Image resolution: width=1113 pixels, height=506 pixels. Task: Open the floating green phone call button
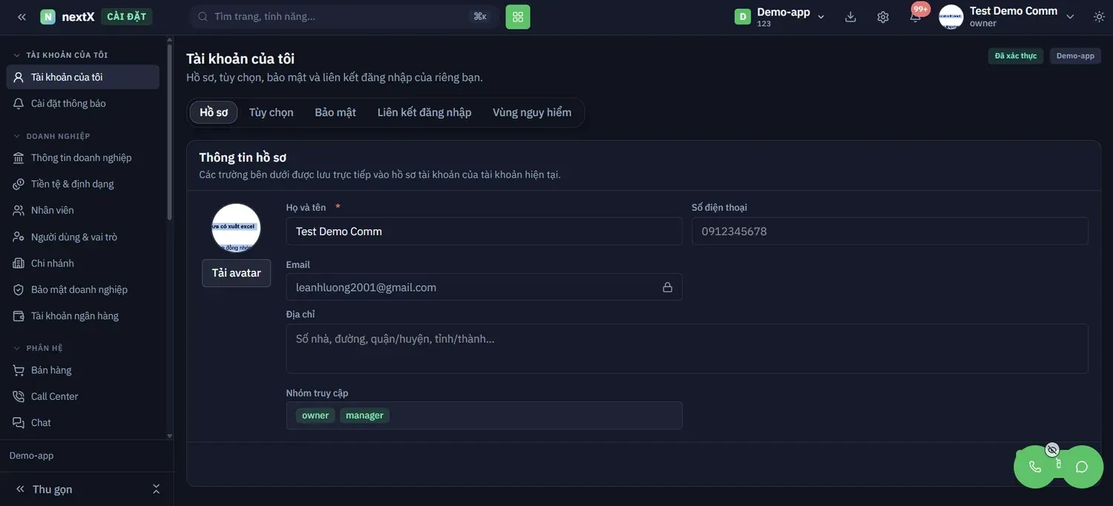click(1035, 467)
